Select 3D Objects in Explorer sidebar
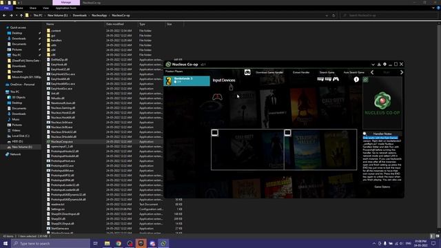 point(19,97)
